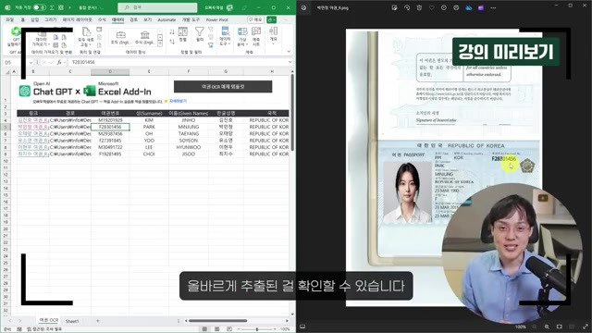Open the Insert ribbon tab
This screenshot has width=592, height=333.
pos(35,19)
